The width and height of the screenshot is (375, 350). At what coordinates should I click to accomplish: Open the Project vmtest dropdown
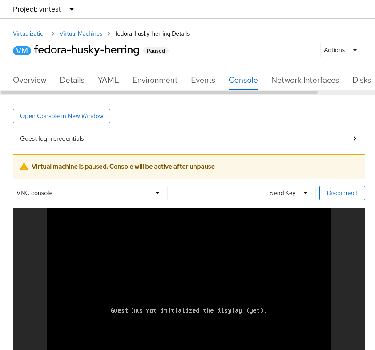click(44, 9)
